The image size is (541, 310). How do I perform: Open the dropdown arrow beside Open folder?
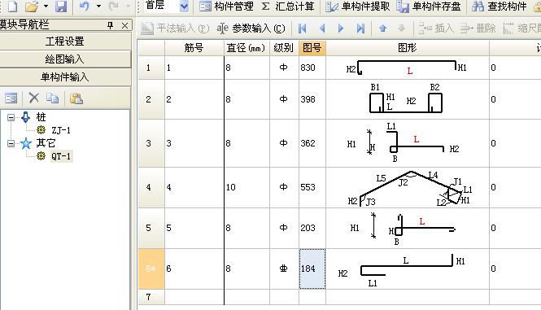(x=46, y=6)
